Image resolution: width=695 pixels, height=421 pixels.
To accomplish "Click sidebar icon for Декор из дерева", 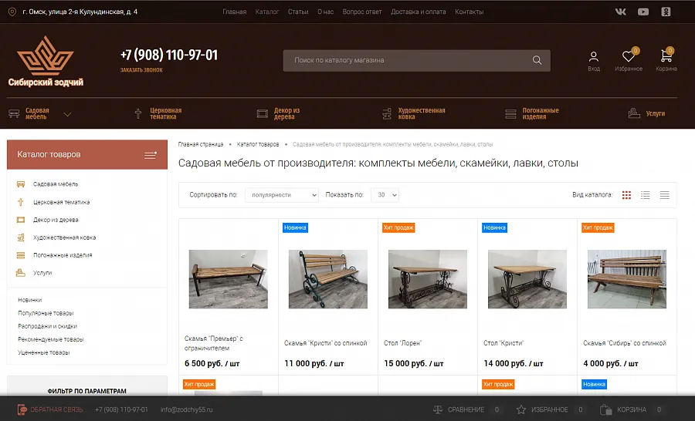I will (21, 220).
